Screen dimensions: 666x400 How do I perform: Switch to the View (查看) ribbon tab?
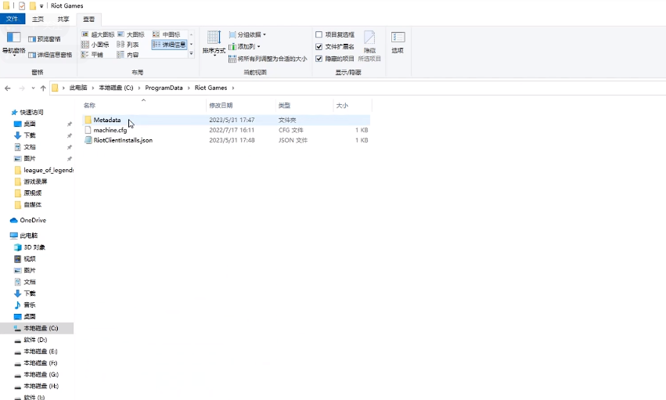(x=88, y=19)
